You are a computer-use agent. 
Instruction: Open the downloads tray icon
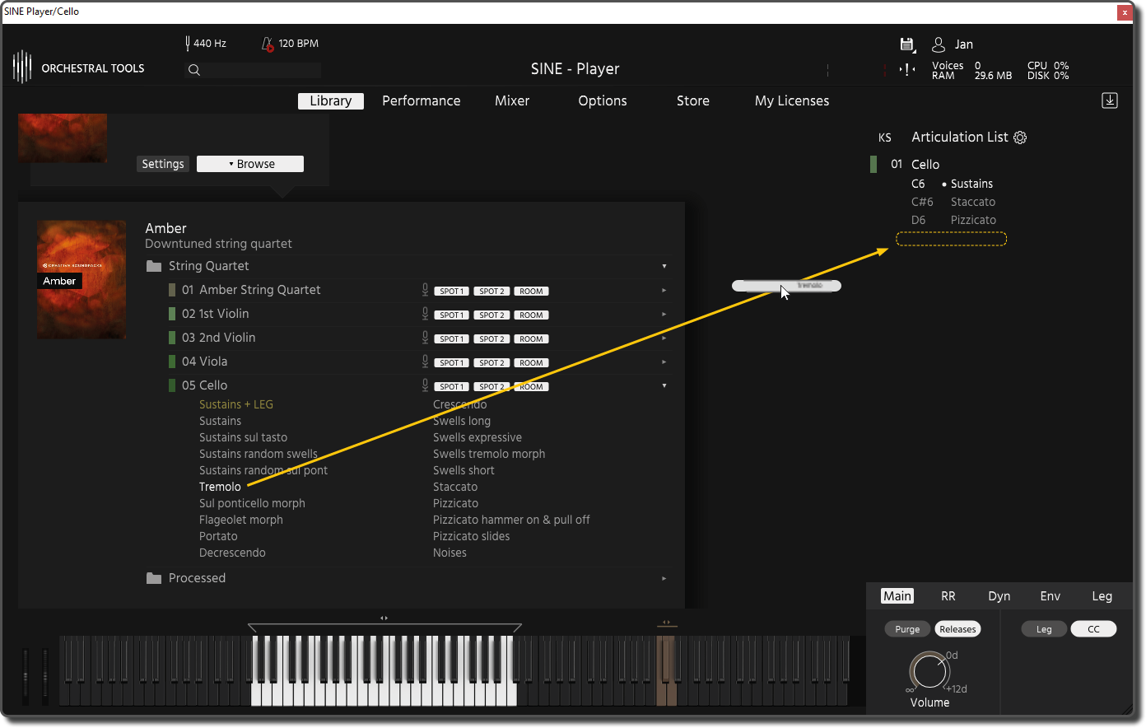[x=1110, y=100]
